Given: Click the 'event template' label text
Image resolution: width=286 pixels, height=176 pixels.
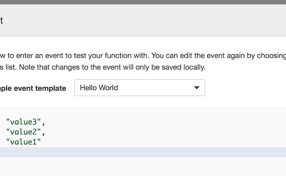Looking at the screenshot, I should [x=40, y=88].
